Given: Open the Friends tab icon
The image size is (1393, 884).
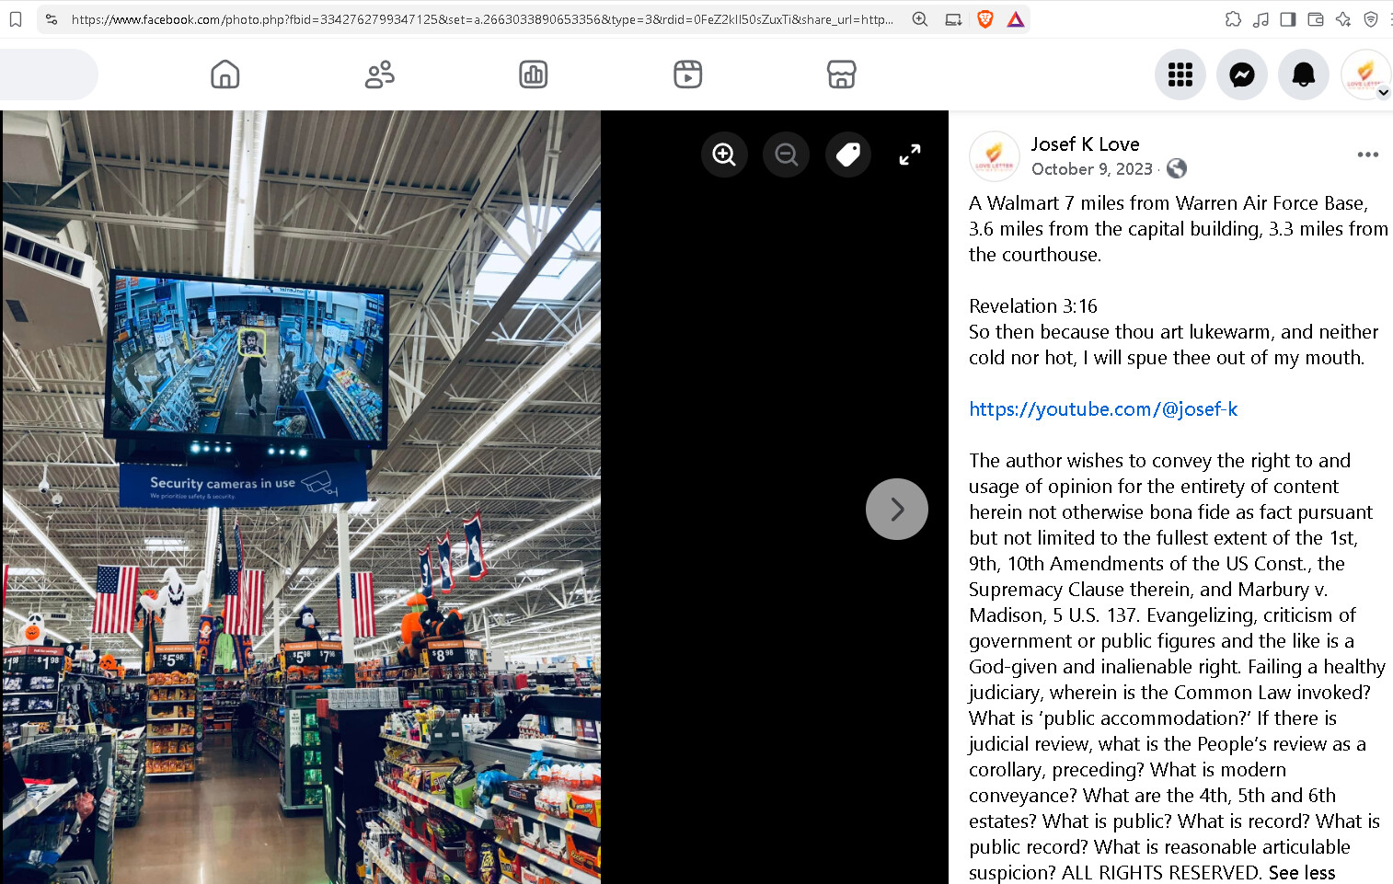Looking at the screenshot, I should [379, 75].
